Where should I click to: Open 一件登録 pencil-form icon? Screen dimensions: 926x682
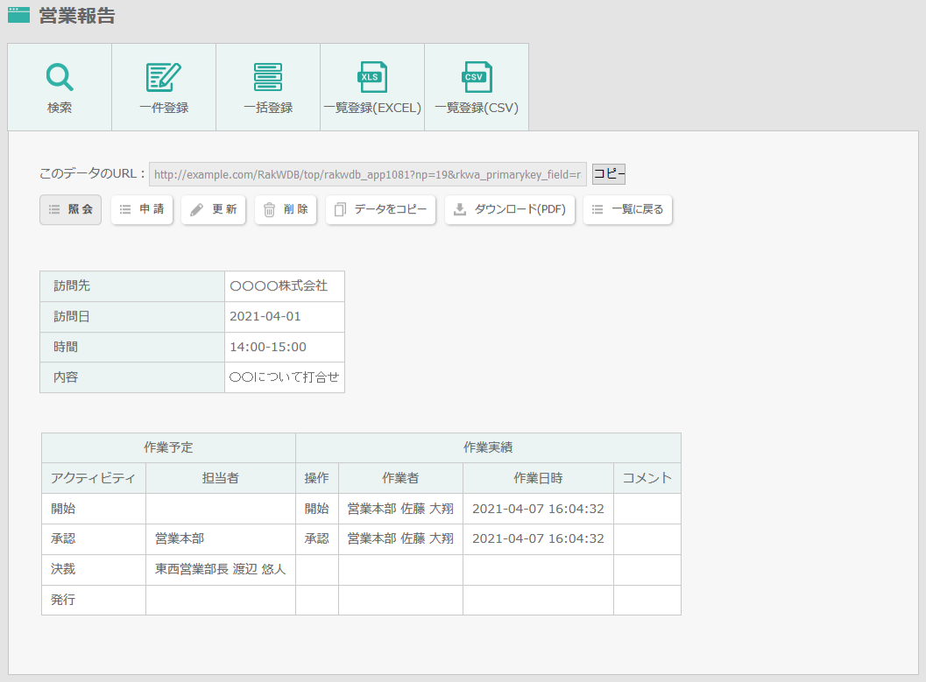pyautogui.click(x=164, y=77)
